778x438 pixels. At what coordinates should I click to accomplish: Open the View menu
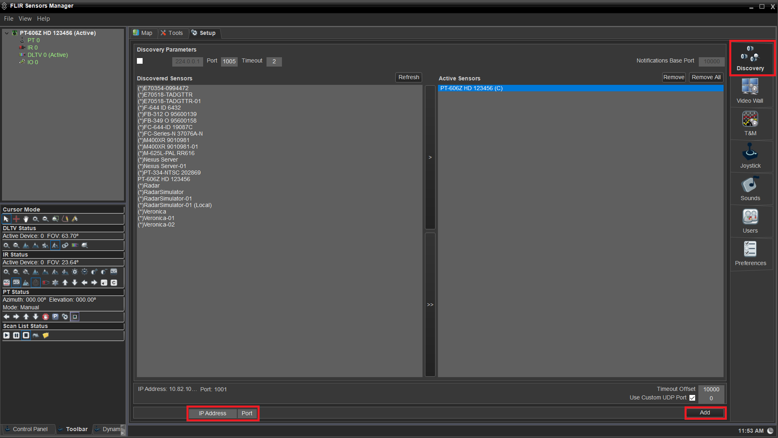[25, 19]
